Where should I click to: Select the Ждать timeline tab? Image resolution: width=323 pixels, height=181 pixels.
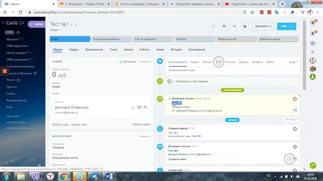[x=195, y=62]
